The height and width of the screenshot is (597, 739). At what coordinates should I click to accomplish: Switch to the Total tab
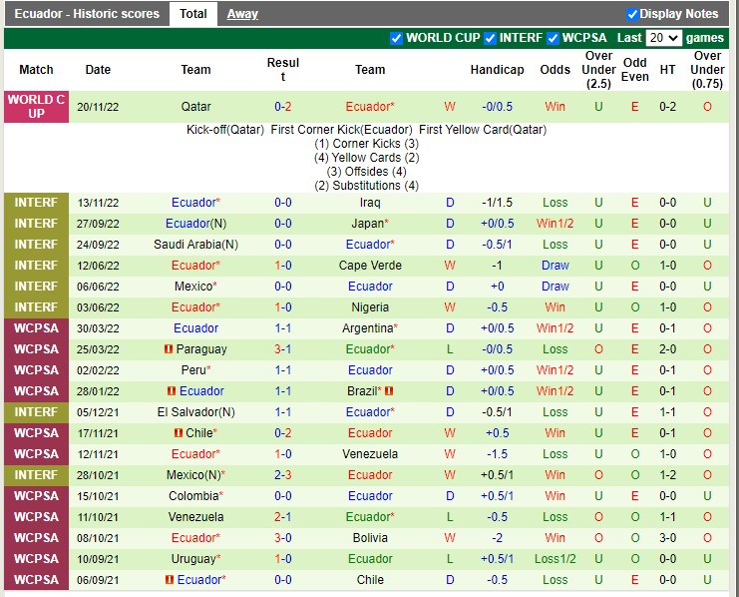point(193,14)
